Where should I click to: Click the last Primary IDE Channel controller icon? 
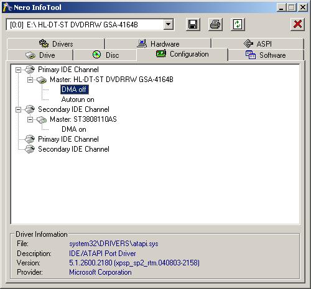(30, 139)
